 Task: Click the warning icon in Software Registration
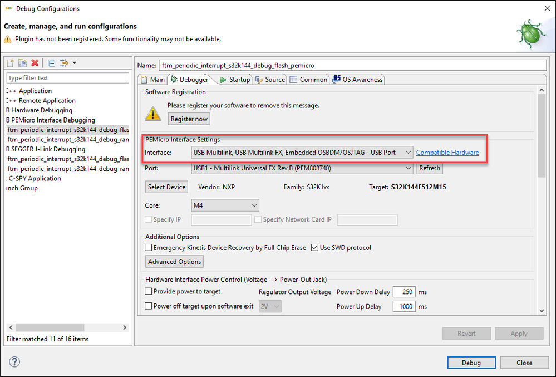(x=153, y=114)
